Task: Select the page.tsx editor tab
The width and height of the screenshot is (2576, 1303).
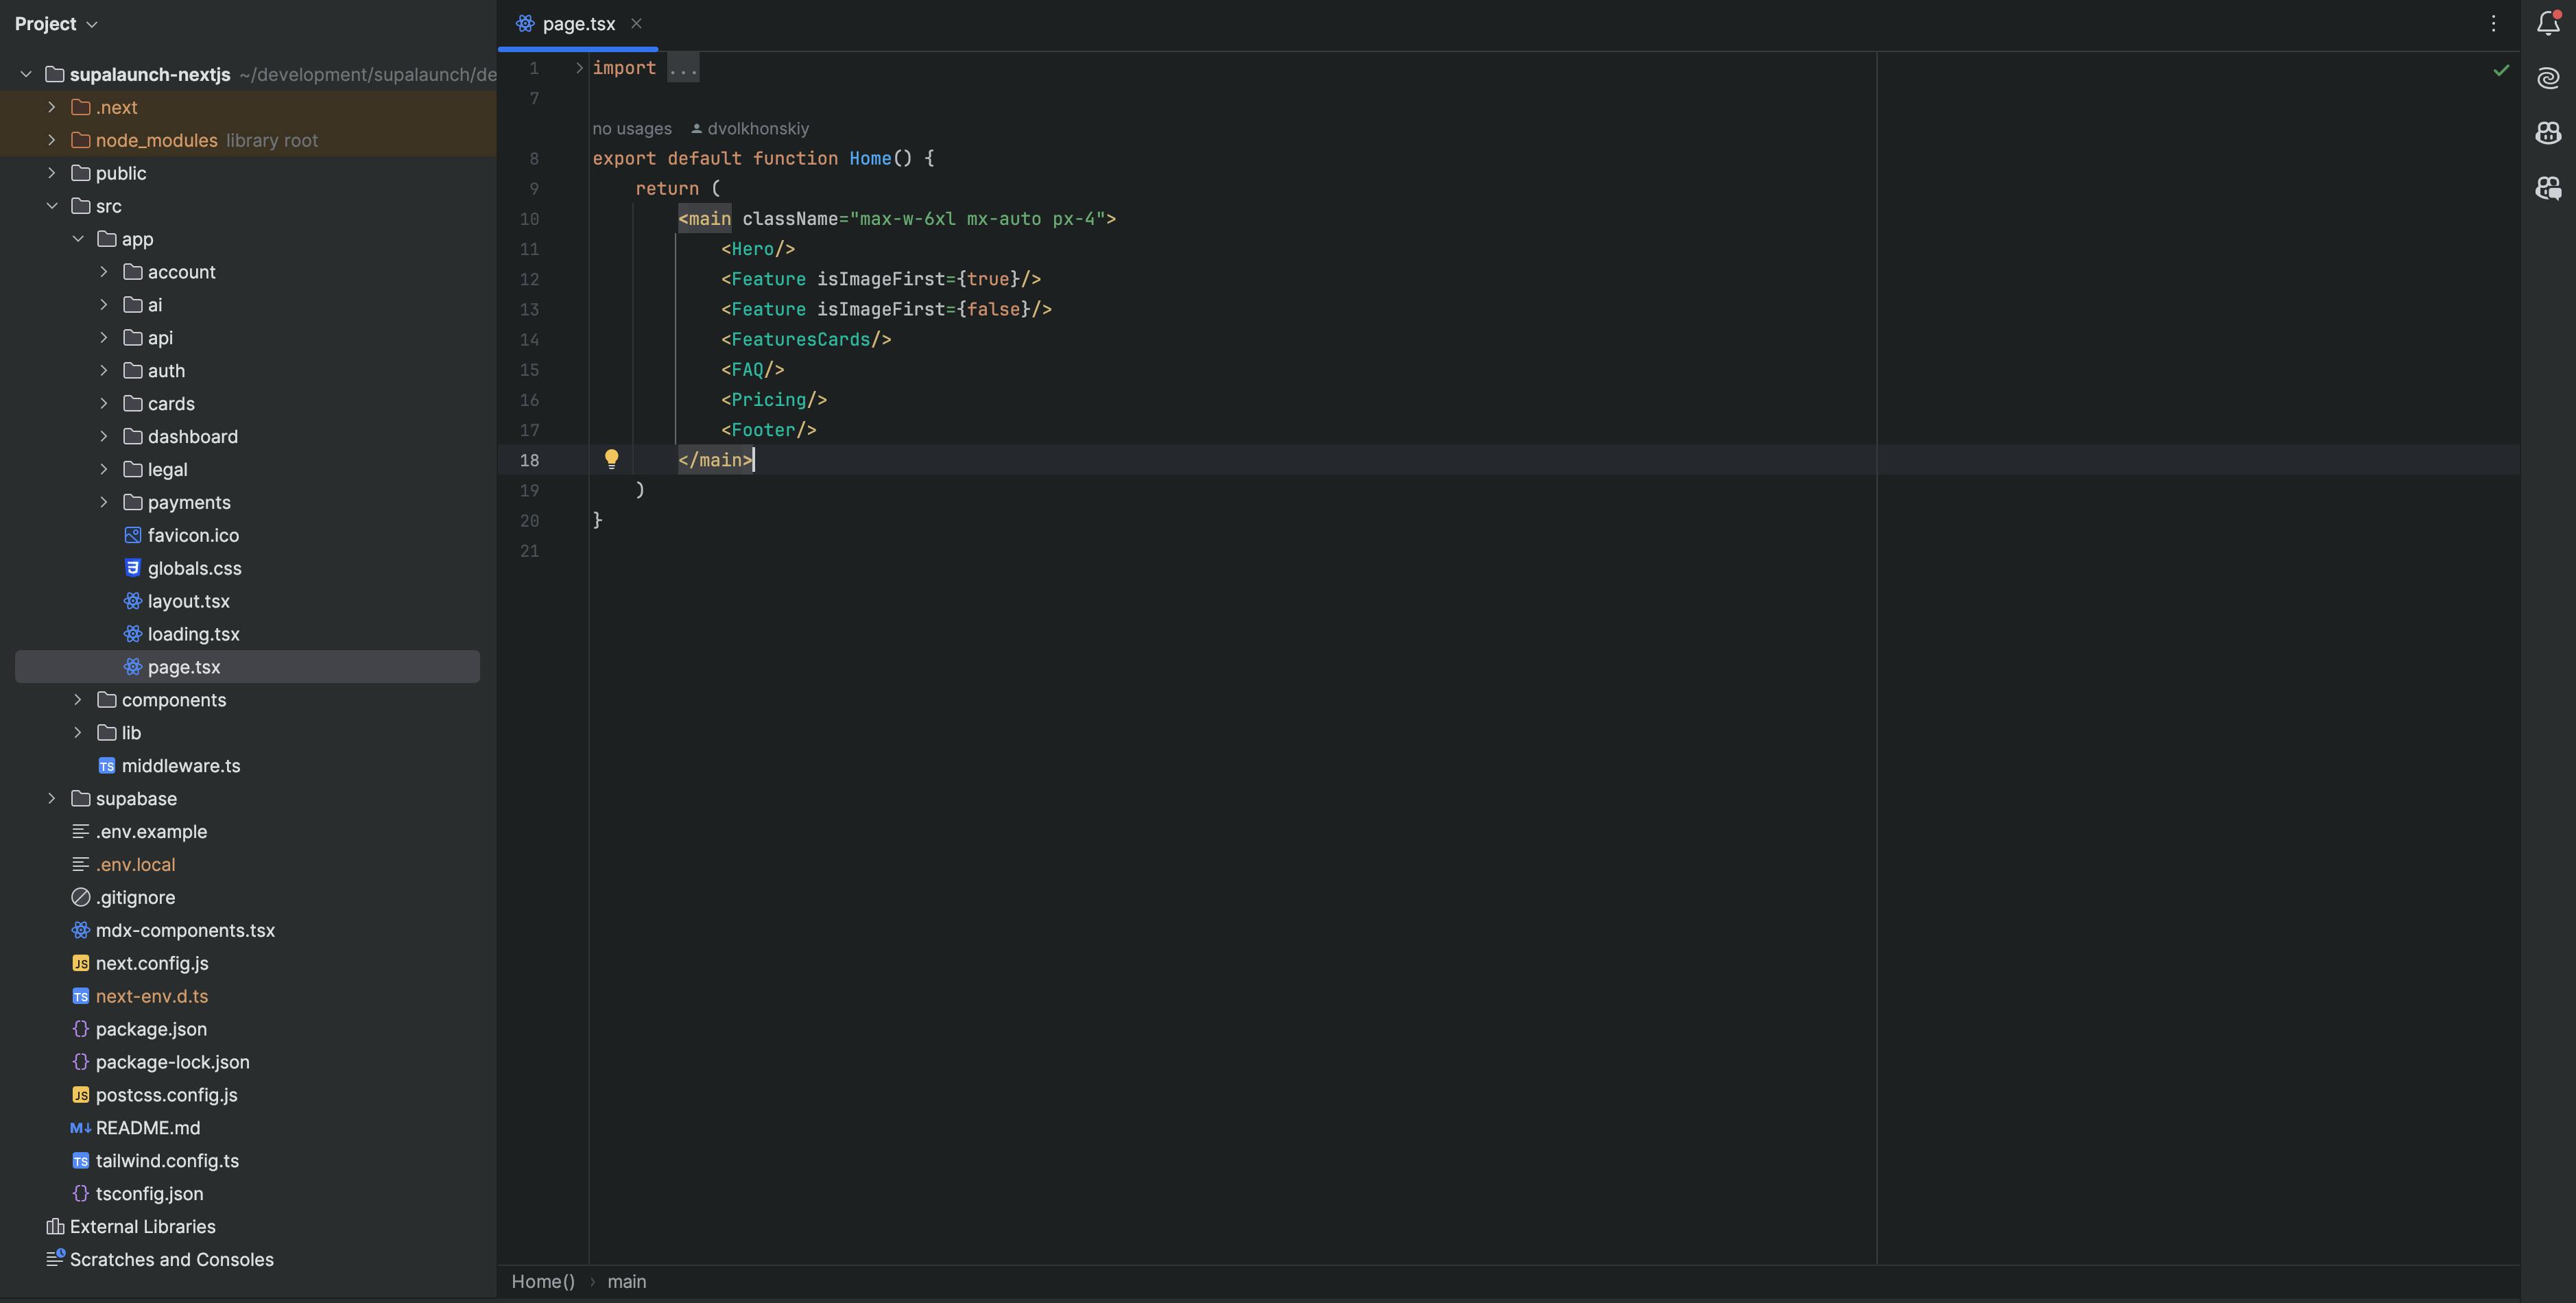Action: 578,24
